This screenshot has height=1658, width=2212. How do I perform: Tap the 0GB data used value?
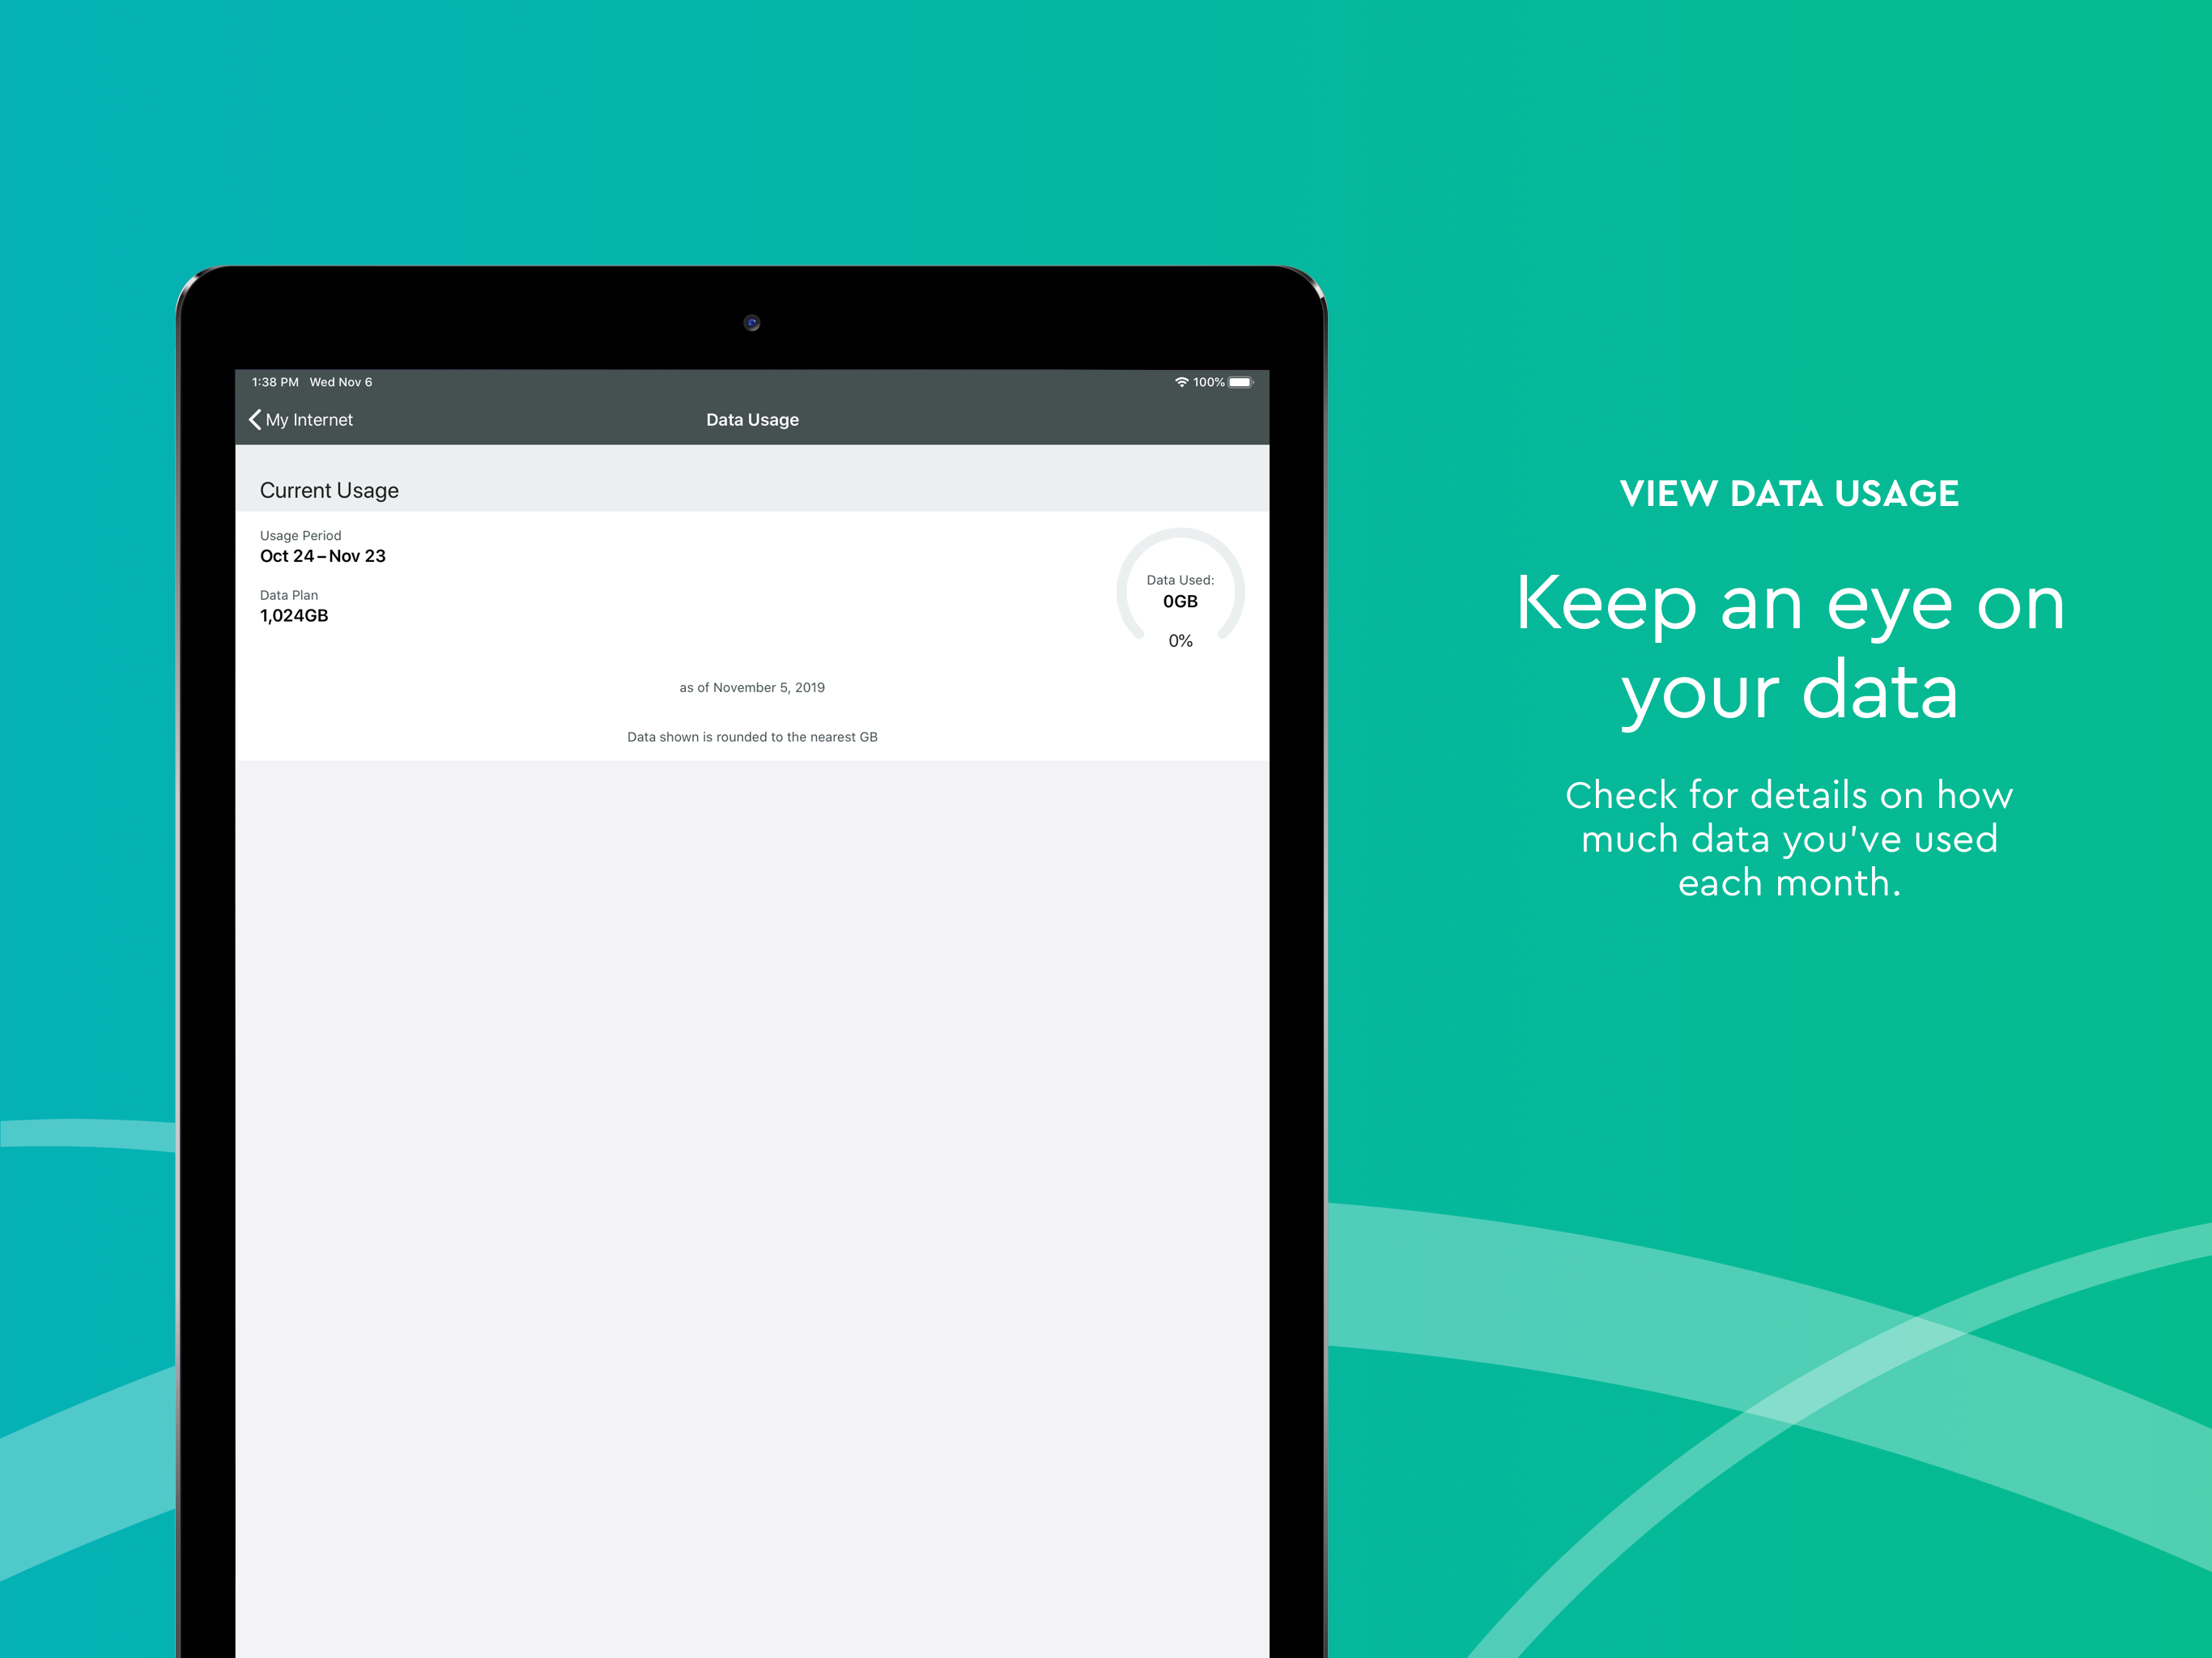[1180, 601]
